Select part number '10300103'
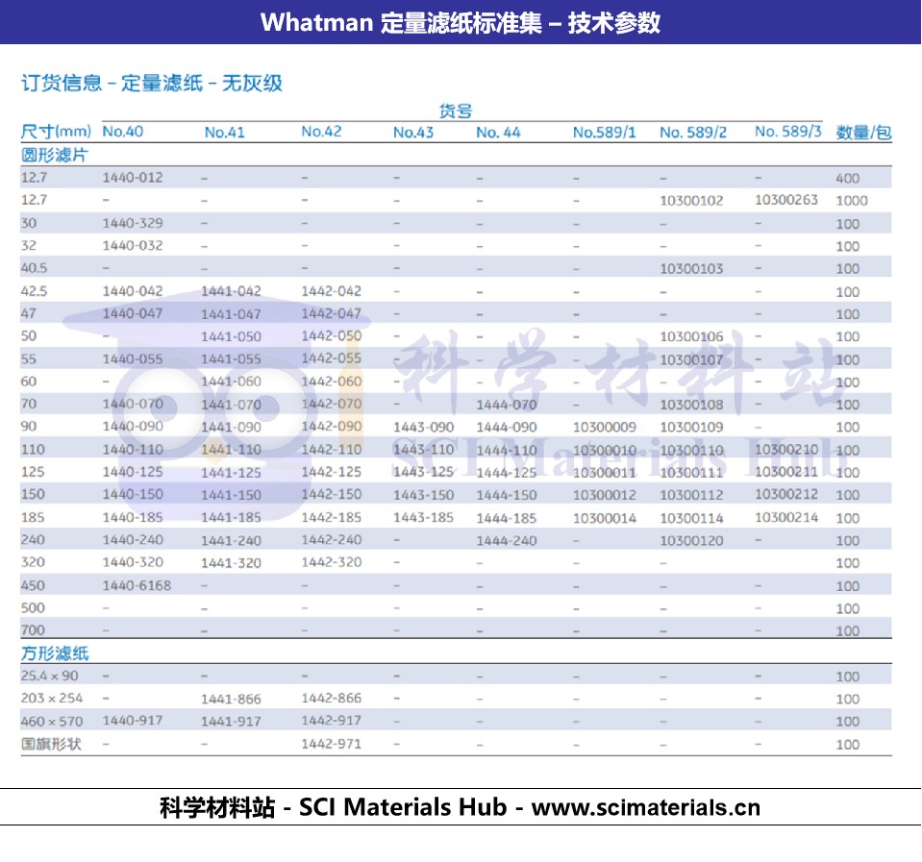Screen dimensions: 922x862 coord(691,268)
